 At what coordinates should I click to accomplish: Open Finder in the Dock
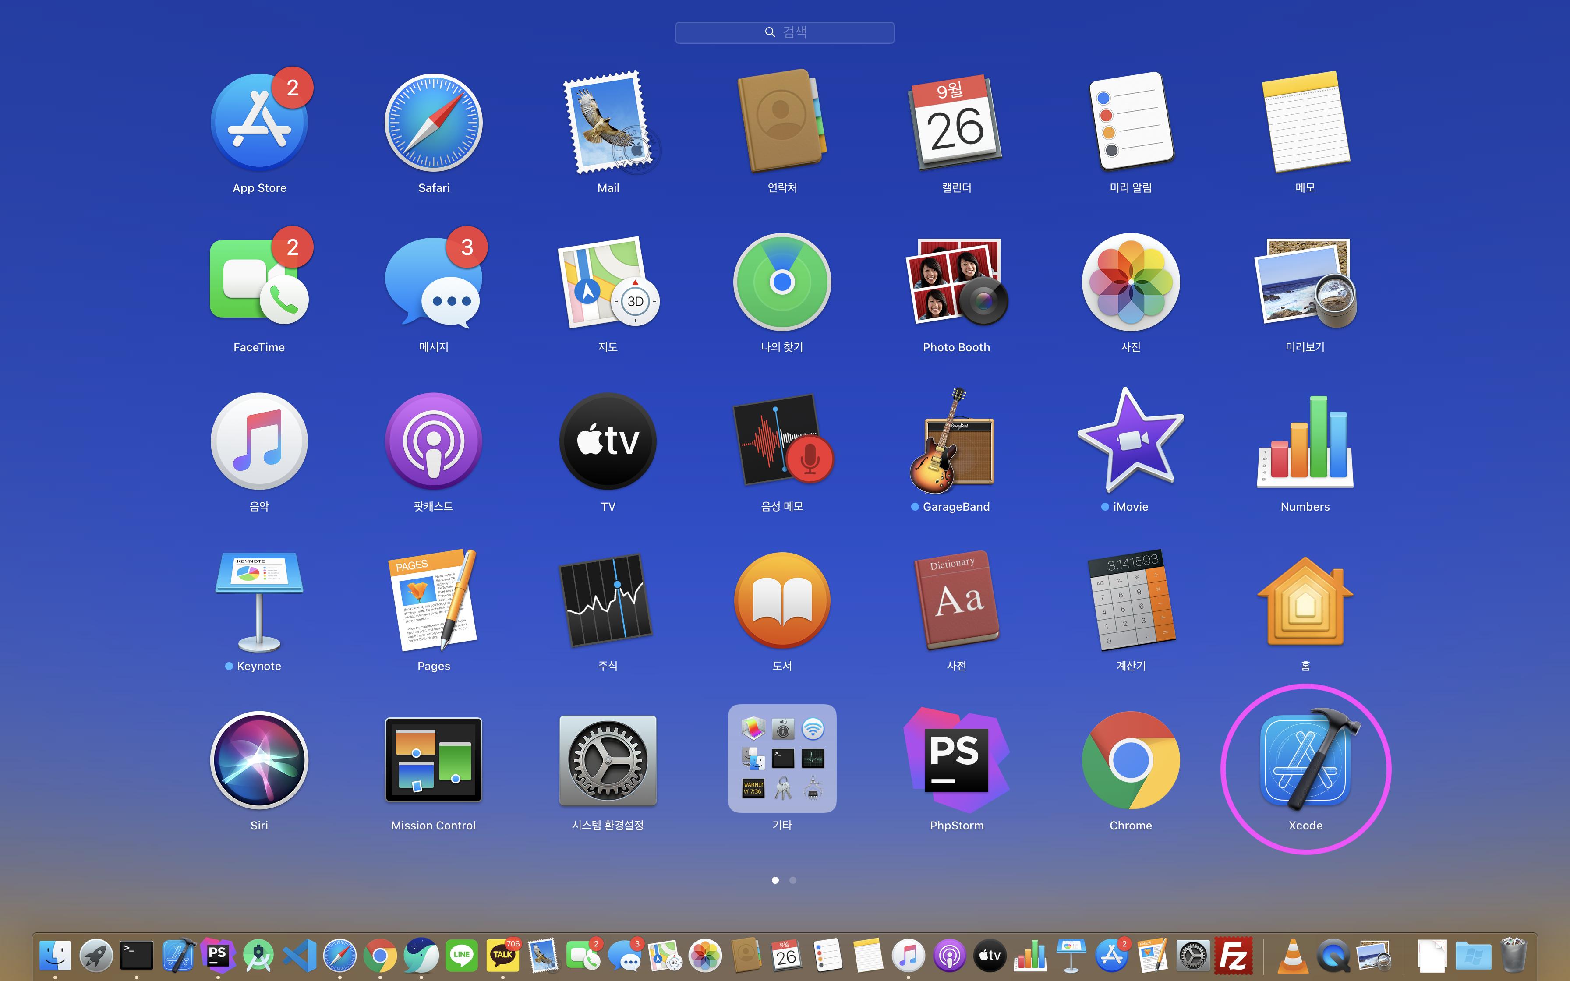pyautogui.click(x=55, y=955)
